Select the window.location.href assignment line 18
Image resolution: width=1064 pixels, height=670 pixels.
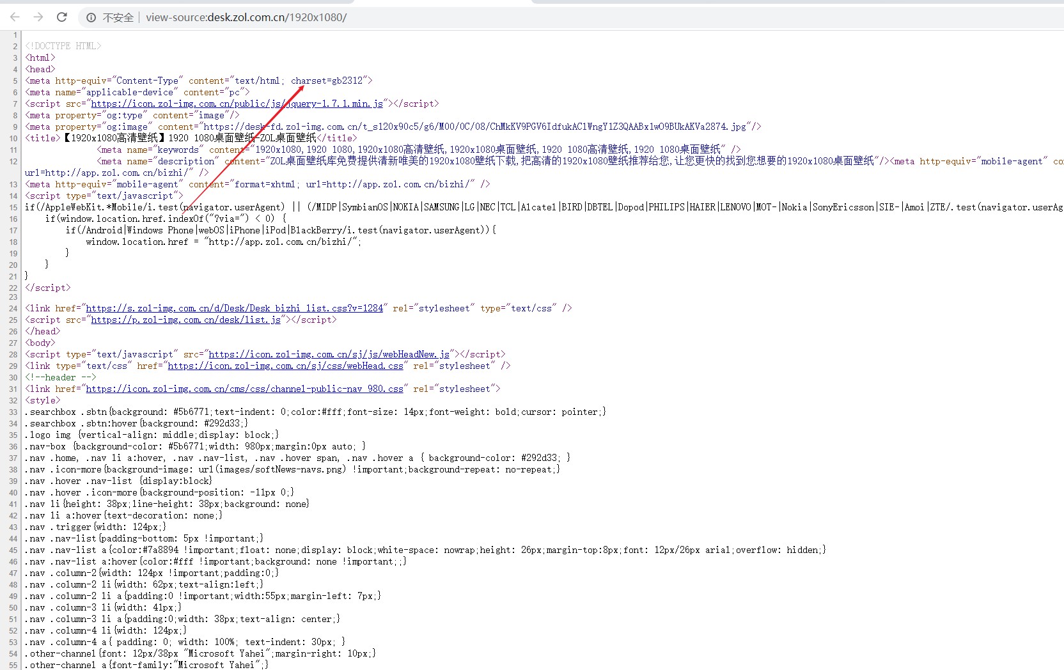224,242
